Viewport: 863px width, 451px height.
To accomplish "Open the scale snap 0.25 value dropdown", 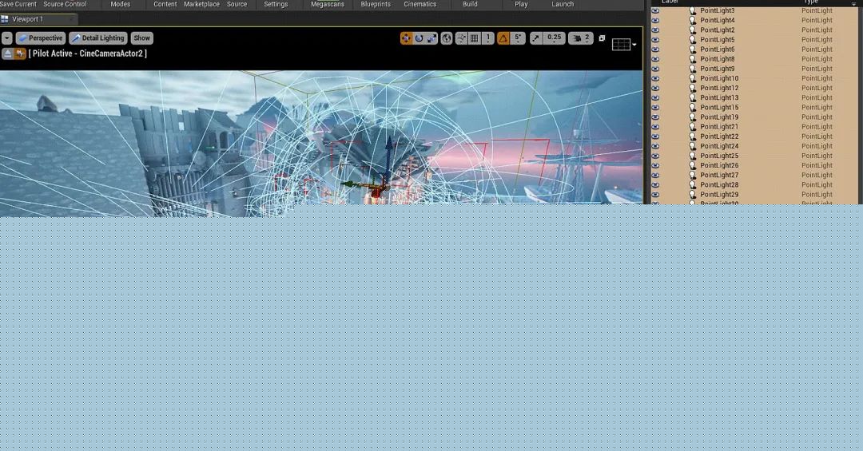I will [554, 38].
